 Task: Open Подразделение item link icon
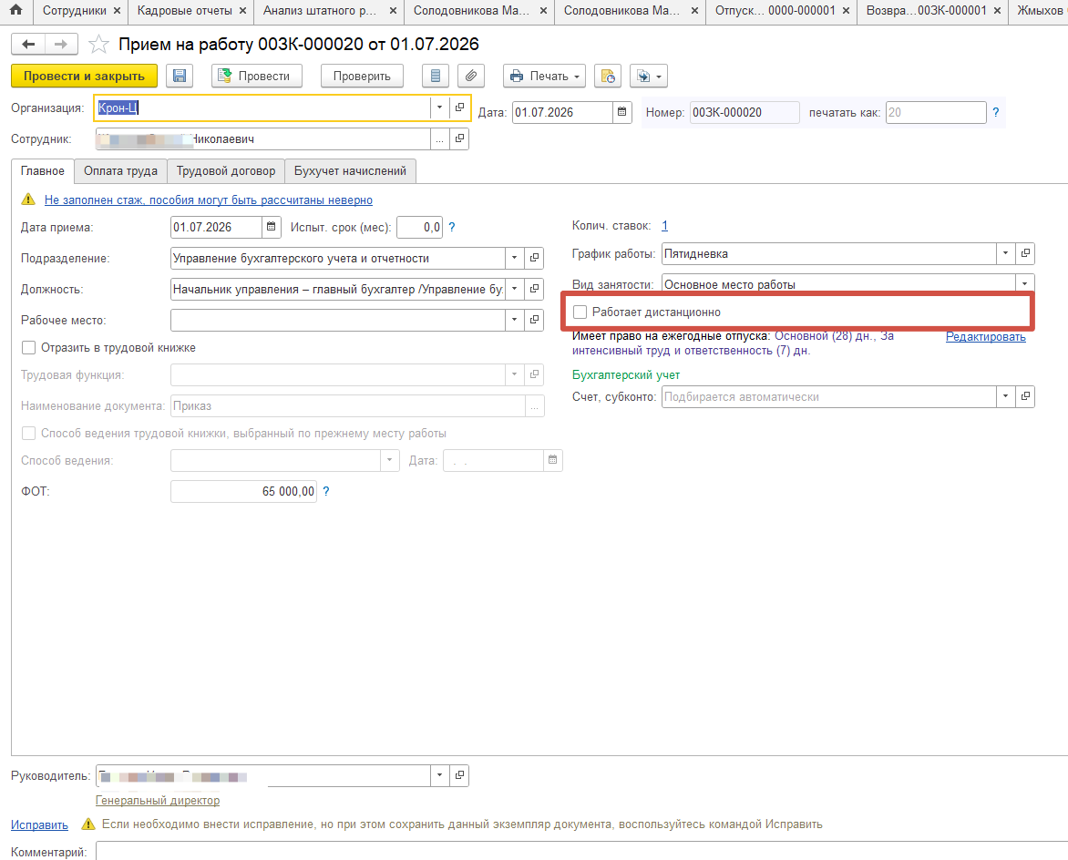pyautogui.click(x=535, y=258)
